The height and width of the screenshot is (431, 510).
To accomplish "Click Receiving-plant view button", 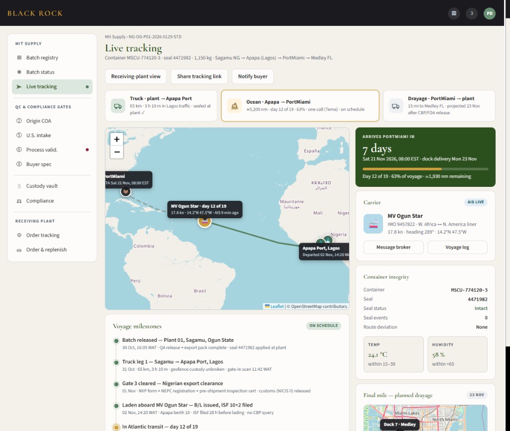I will click(135, 76).
